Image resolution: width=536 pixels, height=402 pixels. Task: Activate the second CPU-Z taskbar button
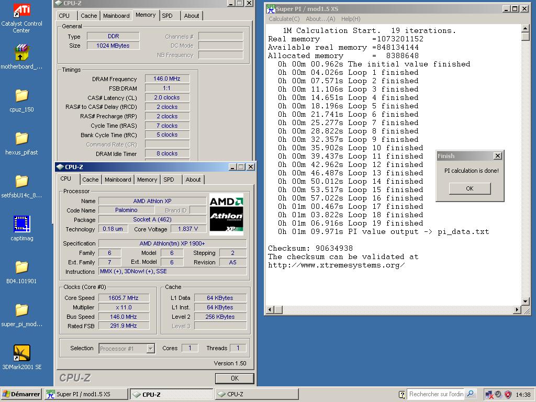[x=256, y=394]
